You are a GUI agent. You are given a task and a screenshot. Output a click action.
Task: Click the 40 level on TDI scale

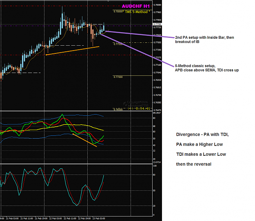pyautogui.click(x=154, y=145)
